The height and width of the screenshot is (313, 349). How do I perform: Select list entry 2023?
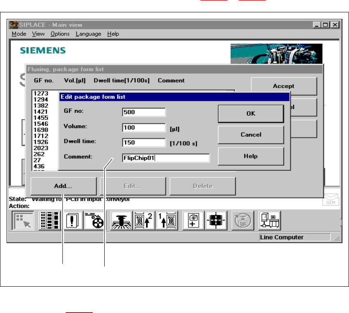41,148
